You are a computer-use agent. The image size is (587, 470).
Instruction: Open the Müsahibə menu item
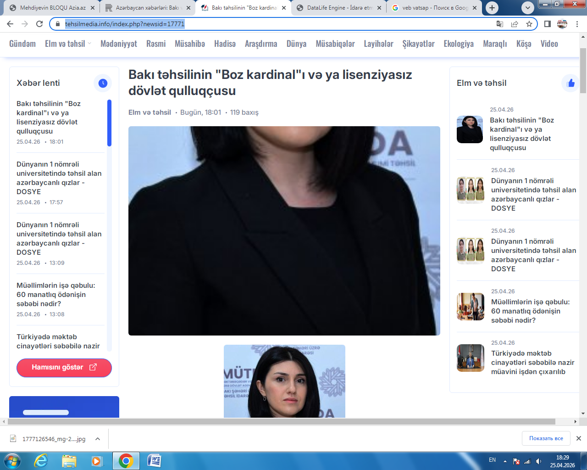pyautogui.click(x=189, y=44)
